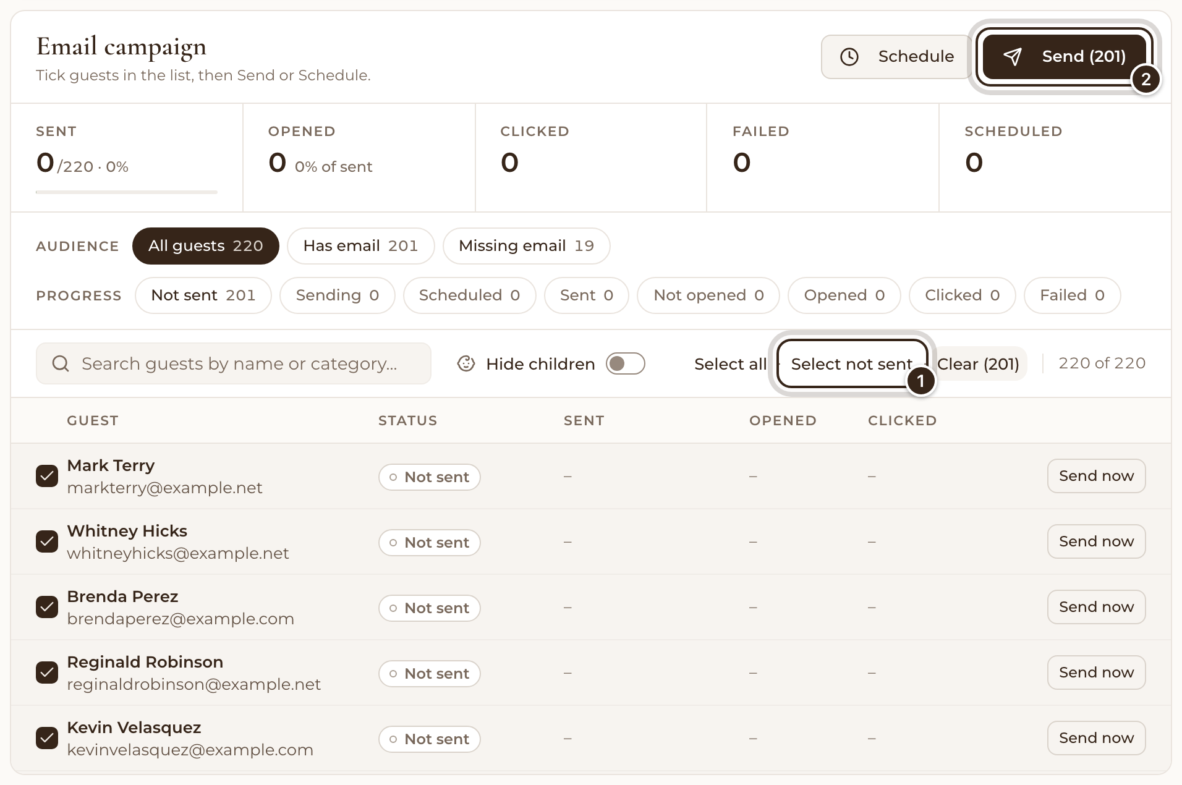Select the All guests 220 audience filter
Viewport: 1182px width, 785px height.
tap(206, 246)
